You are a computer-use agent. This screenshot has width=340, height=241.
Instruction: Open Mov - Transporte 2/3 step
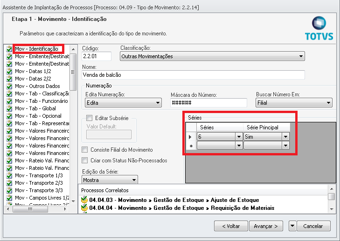pyautogui.click(x=39, y=183)
